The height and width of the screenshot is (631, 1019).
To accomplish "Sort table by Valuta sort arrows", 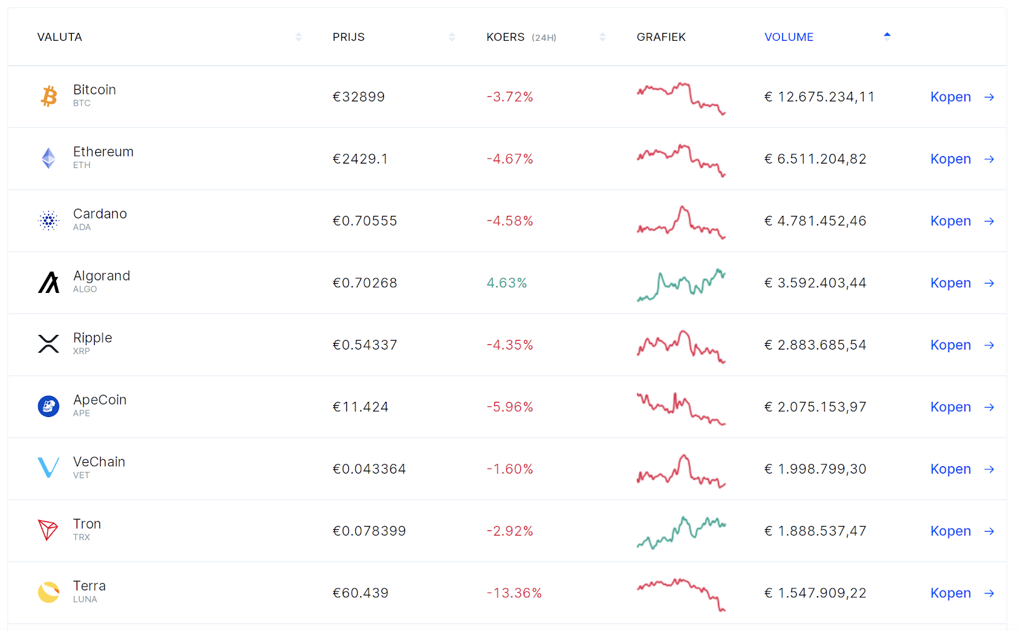I will coord(299,37).
